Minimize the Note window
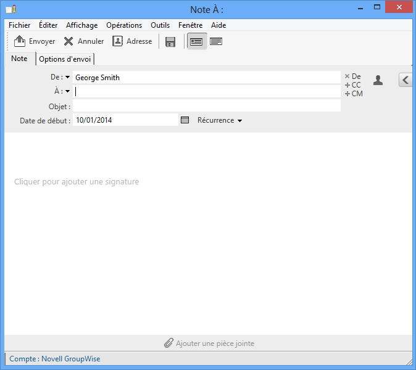This screenshot has height=370, width=416. tap(360, 8)
